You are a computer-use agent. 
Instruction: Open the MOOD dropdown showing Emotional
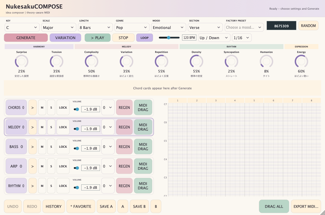click(169, 27)
